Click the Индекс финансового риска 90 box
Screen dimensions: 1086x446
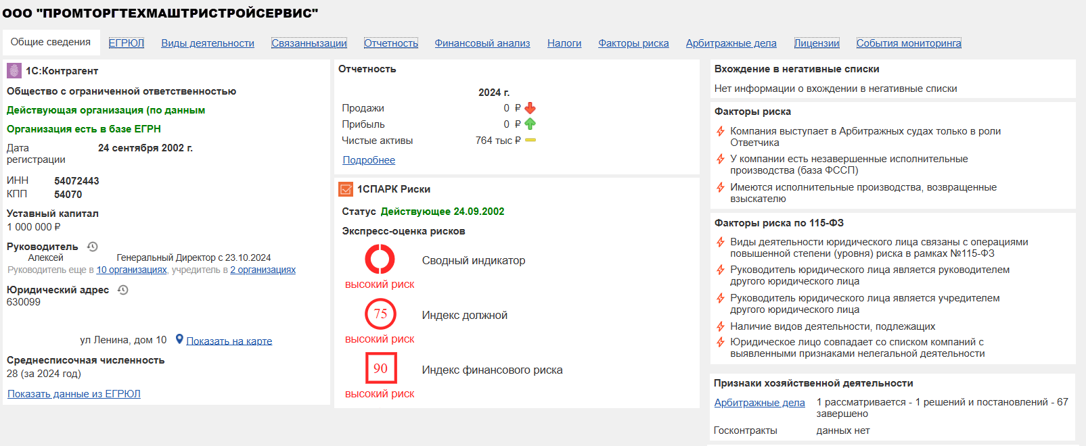pos(380,368)
